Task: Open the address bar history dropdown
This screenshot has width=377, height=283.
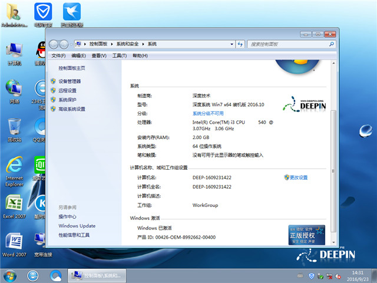Action: click(x=232, y=44)
